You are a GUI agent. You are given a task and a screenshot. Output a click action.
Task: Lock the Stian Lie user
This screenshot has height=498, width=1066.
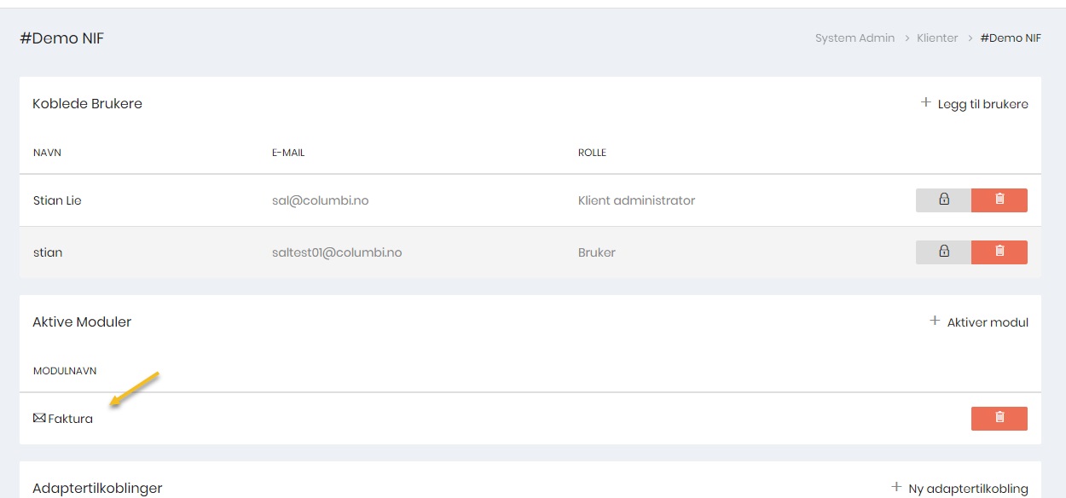(943, 200)
